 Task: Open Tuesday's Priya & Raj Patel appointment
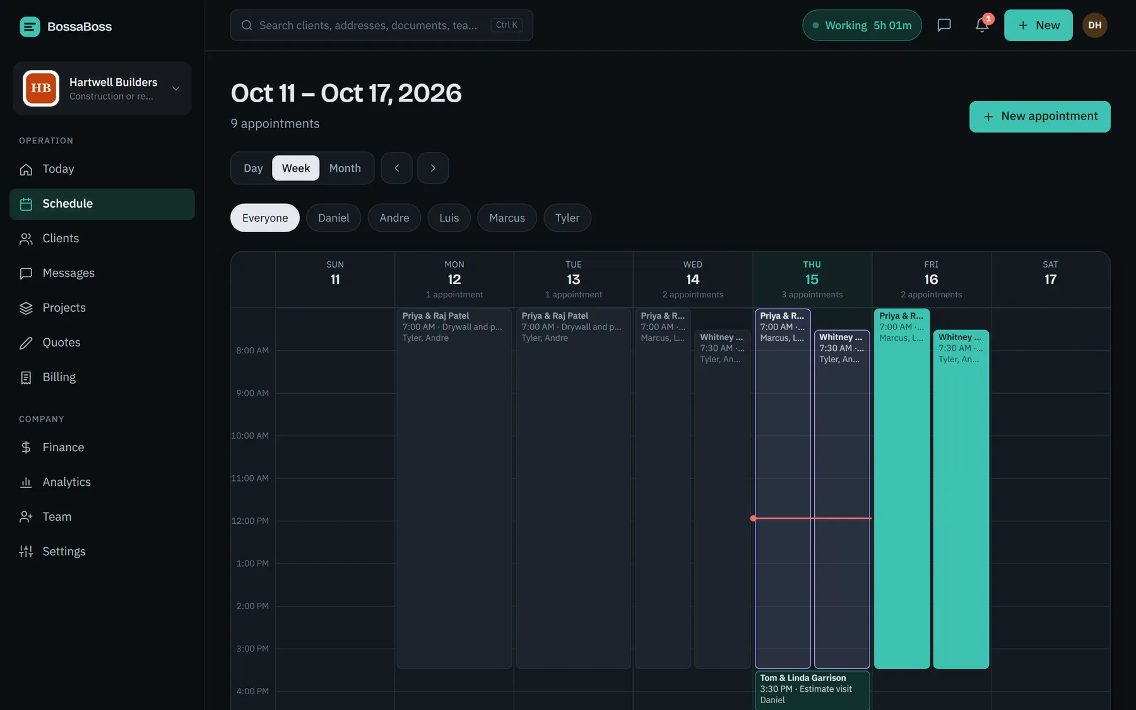[x=574, y=488]
